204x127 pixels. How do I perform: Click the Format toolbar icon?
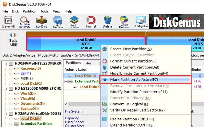click(x=91, y=22)
